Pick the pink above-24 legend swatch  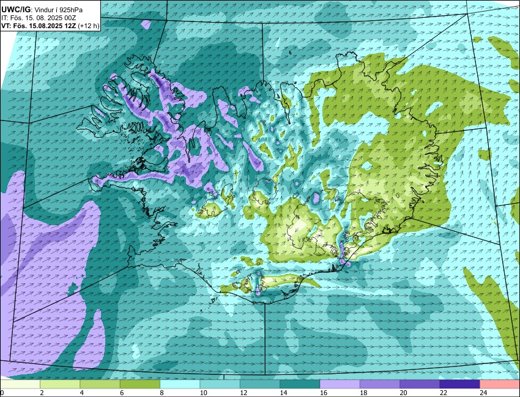(500, 384)
